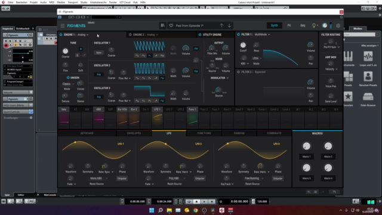Click Oscillator 1 Volume knob
This screenshot has height=215, width=382.
pyautogui.click(x=186, y=48)
